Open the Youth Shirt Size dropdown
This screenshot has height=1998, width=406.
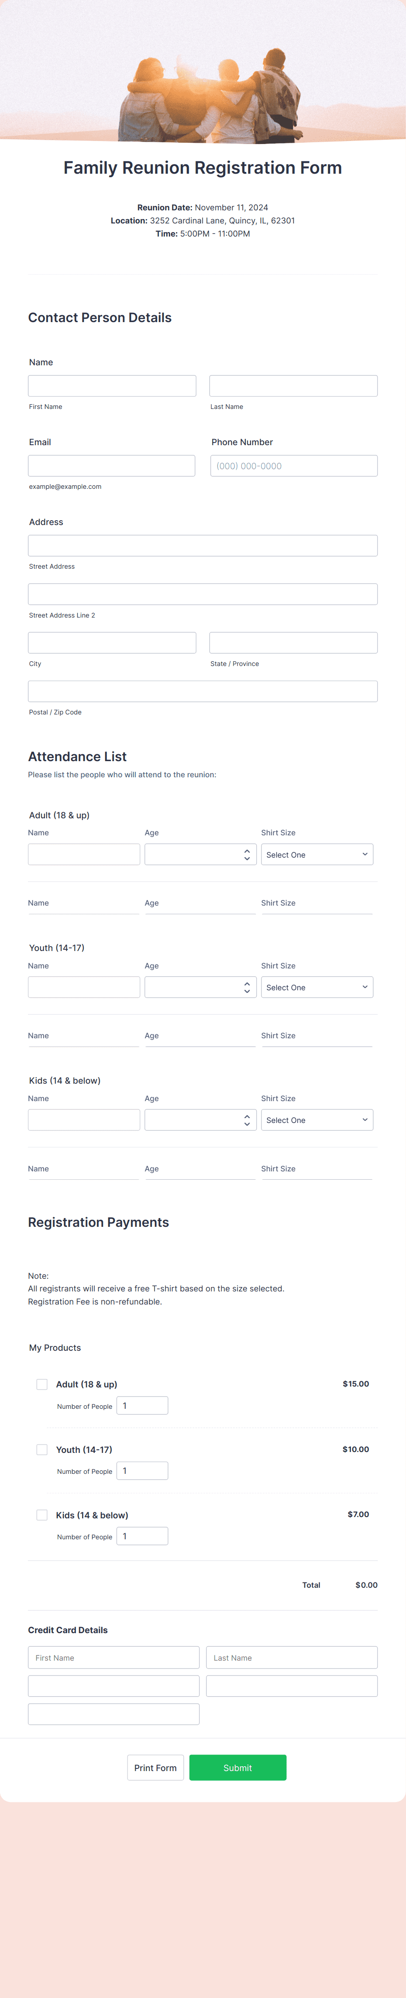[317, 987]
